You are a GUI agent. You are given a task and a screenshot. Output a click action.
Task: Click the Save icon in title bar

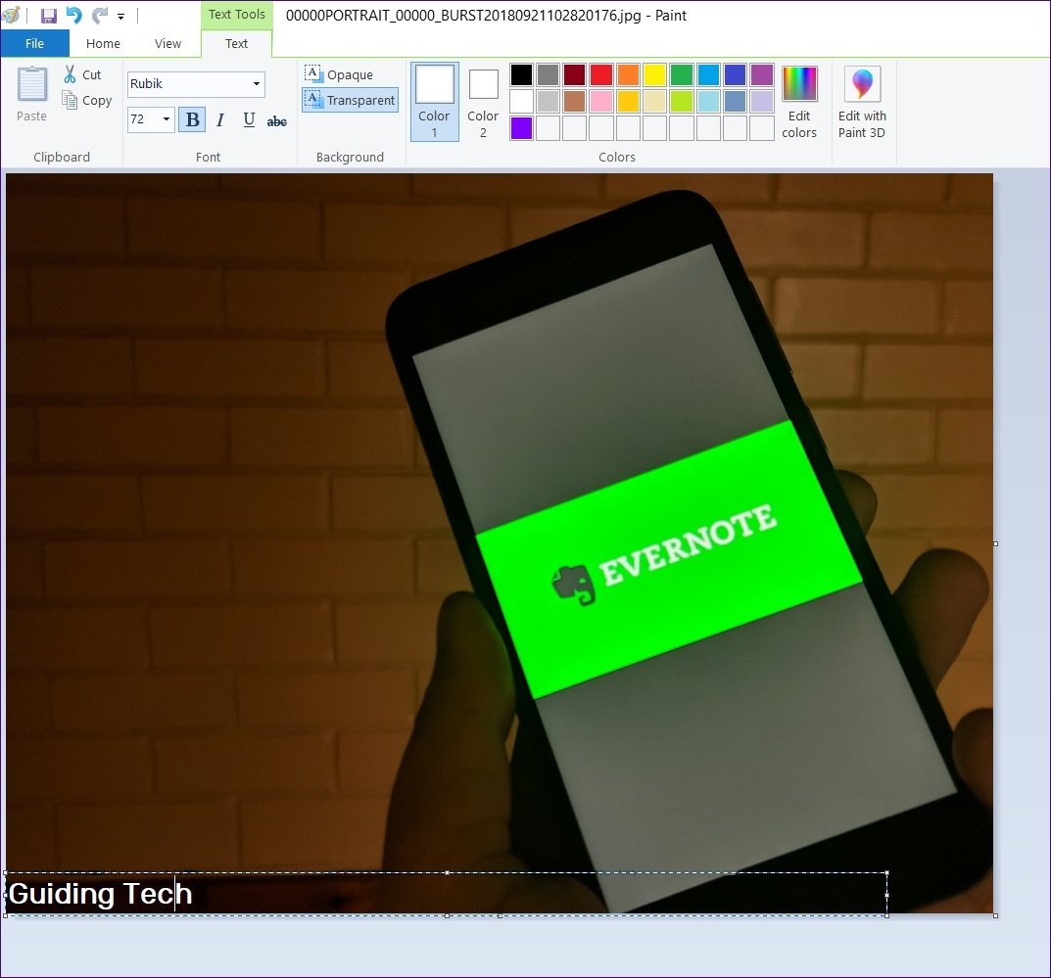point(48,16)
